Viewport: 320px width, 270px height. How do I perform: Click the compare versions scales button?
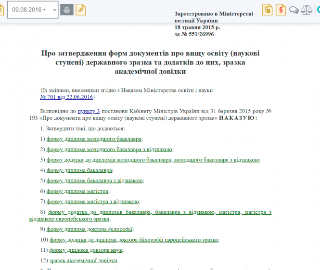tap(67, 9)
